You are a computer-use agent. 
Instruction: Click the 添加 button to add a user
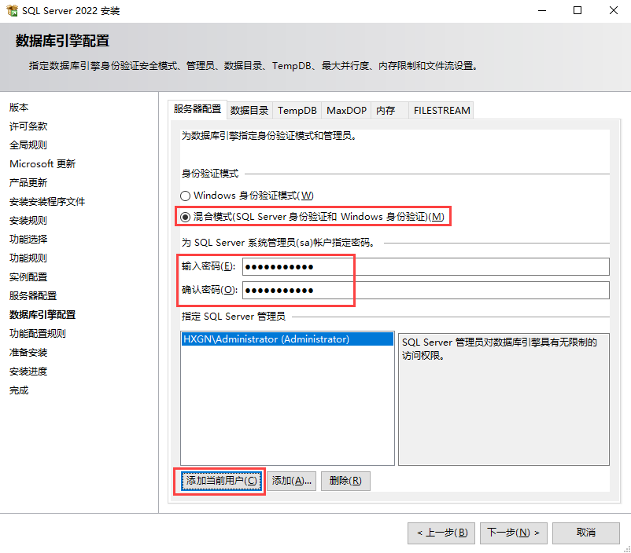[x=291, y=481]
